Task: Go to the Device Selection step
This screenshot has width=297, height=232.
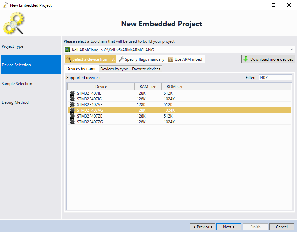Action: pyautogui.click(x=31, y=65)
